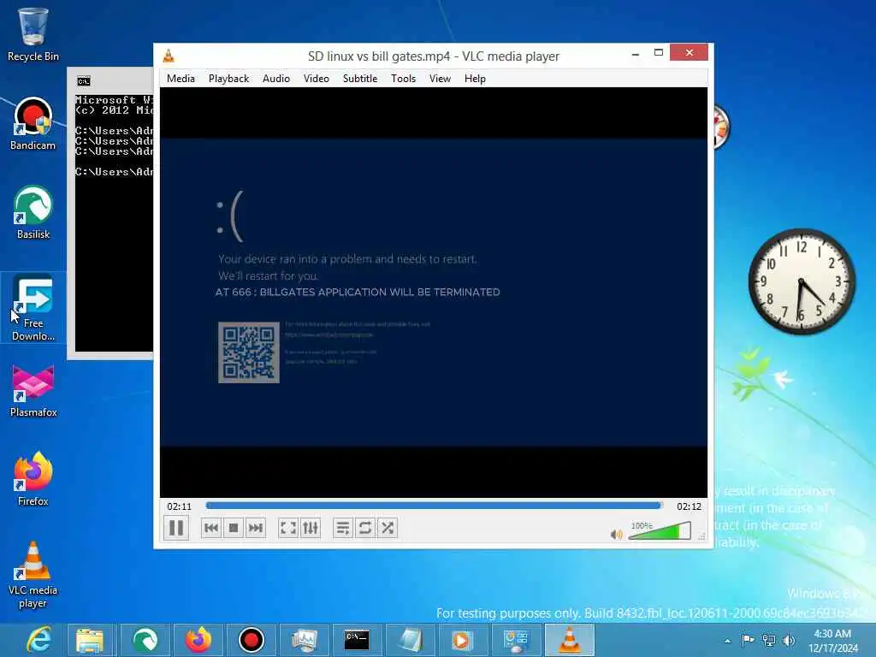Open the Media menu

(181, 79)
